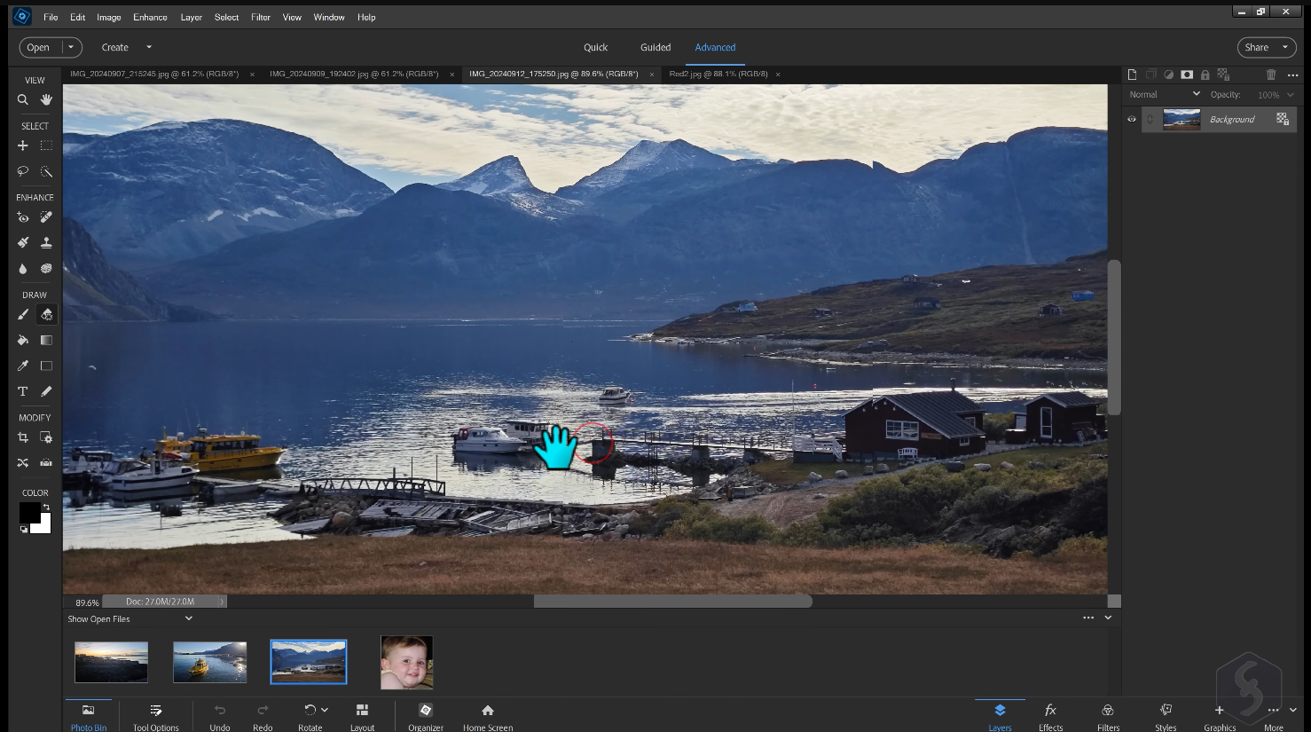The image size is (1311, 732).
Task: Open the Layer menu
Action: [x=192, y=17]
